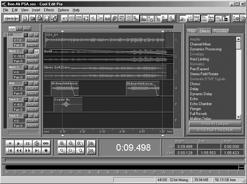
Task: Mute Music 2 track with M
Action: pyautogui.click(x=36, y=67)
